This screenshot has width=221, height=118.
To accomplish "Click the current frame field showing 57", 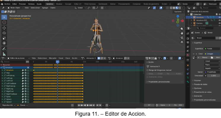I will (x=149, y=105).
